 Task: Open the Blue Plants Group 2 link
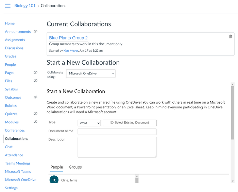click(68, 38)
